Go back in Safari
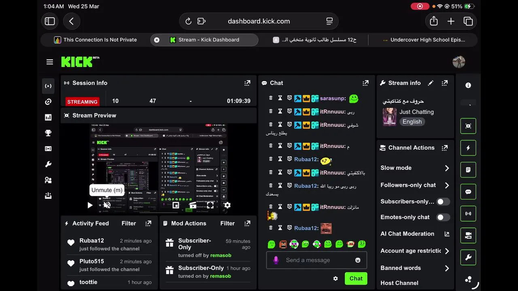The image size is (518, 291). point(71,21)
